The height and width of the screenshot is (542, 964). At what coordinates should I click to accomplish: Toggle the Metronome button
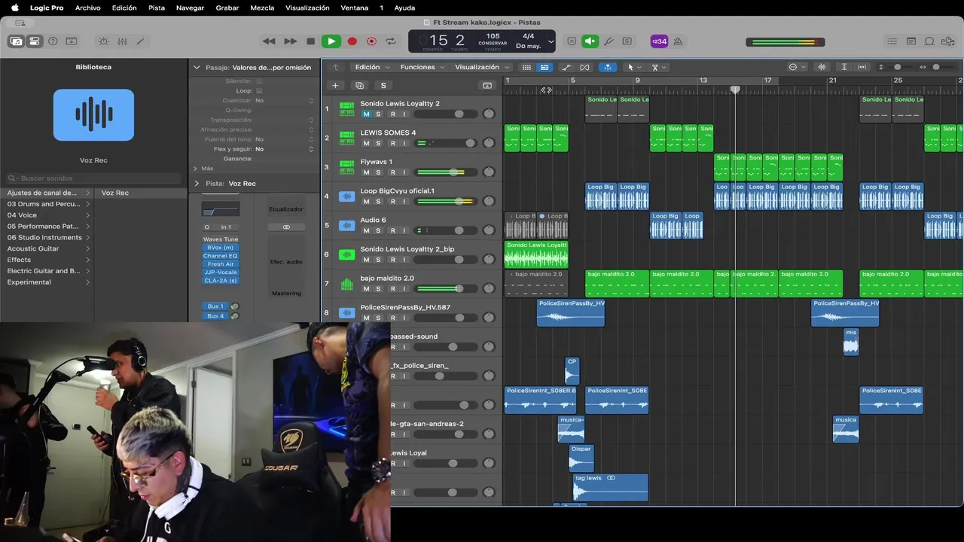coord(678,41)
